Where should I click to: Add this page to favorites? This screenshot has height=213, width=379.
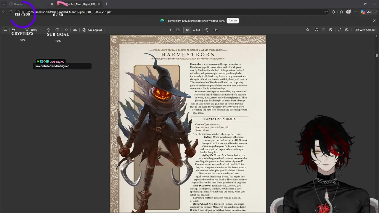pyautogui.click(x=326, y=12)
